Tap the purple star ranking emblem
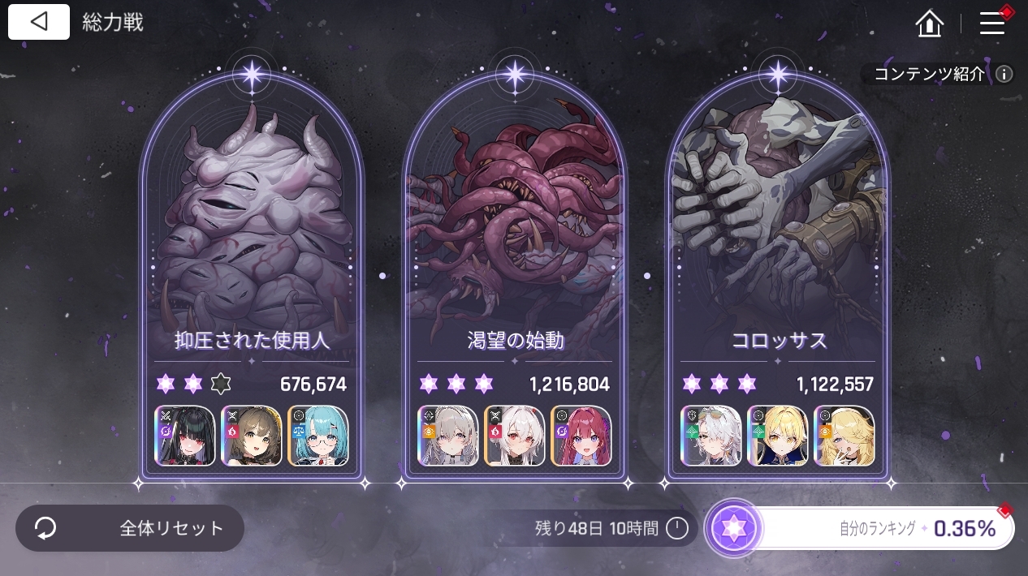 734,529
